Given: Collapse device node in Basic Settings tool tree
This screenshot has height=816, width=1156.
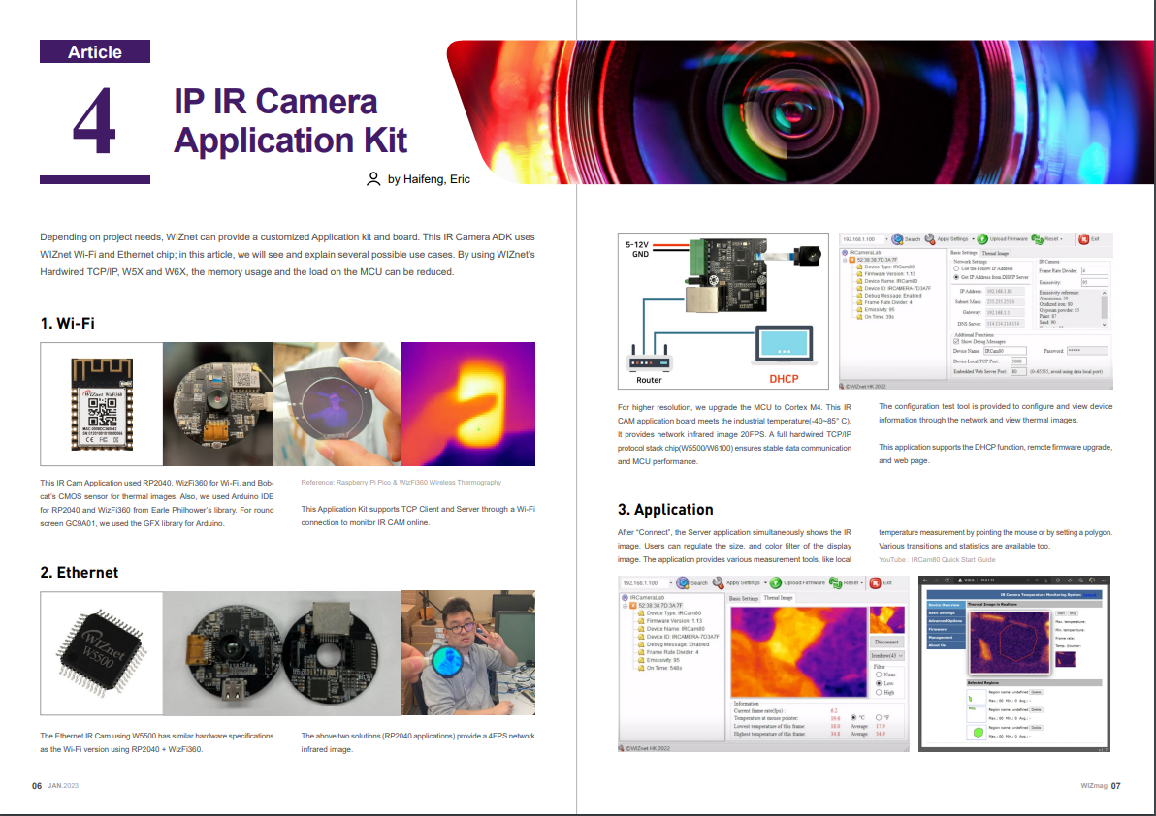Looking at the screenshot, I should pos(845,260).
